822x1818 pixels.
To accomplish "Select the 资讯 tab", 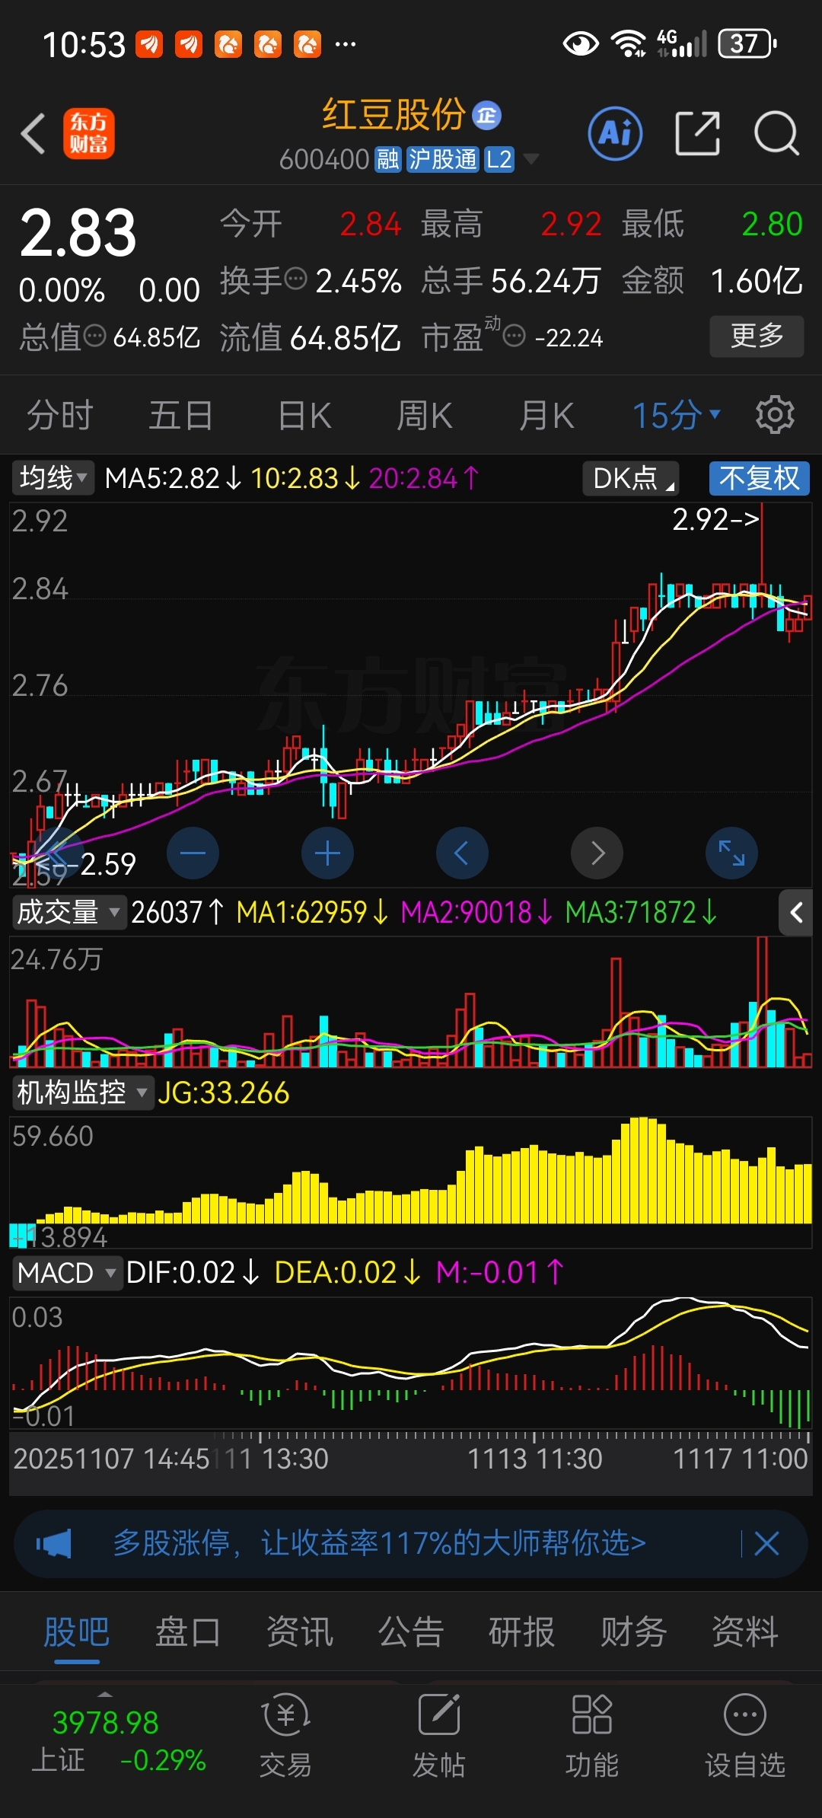I will point(300,1632).
